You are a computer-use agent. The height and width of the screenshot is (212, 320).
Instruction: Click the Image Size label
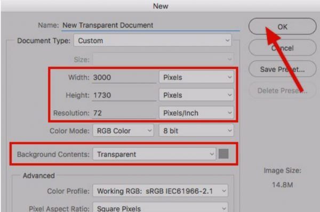click(x=283, y=170)
